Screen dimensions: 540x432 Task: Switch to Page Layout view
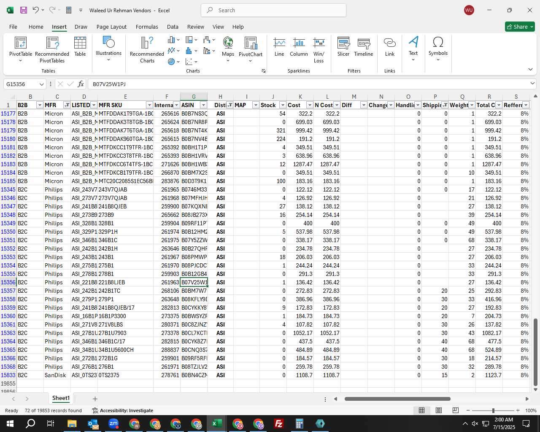coord(438,410)
